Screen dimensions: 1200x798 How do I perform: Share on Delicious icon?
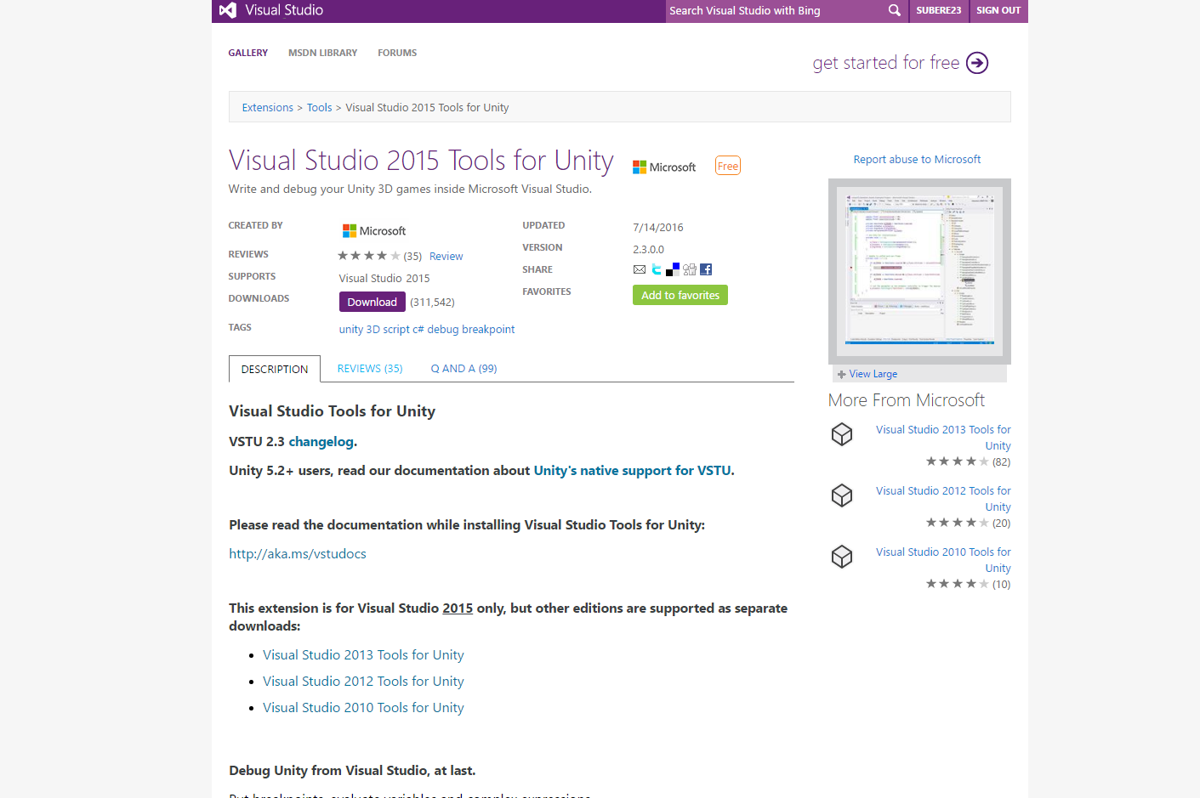(x=673, y=269)
